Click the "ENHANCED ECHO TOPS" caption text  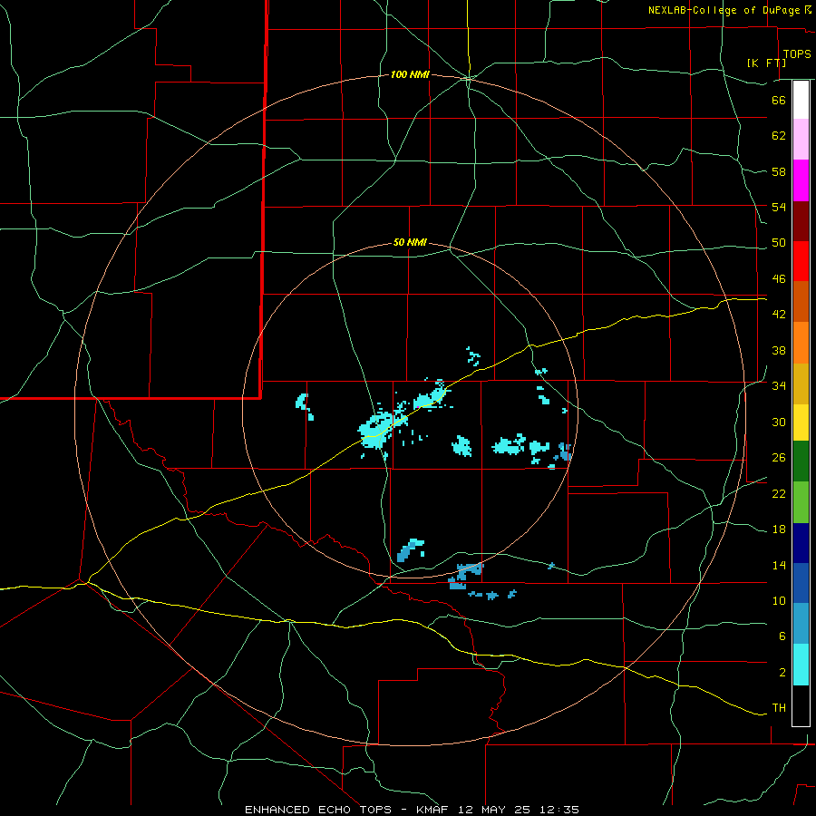[318, 810]
